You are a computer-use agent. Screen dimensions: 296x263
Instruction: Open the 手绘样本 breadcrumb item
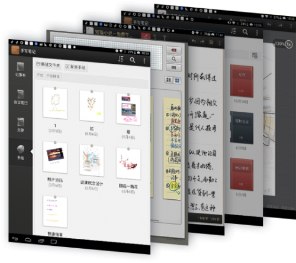[x=53, y=76]
